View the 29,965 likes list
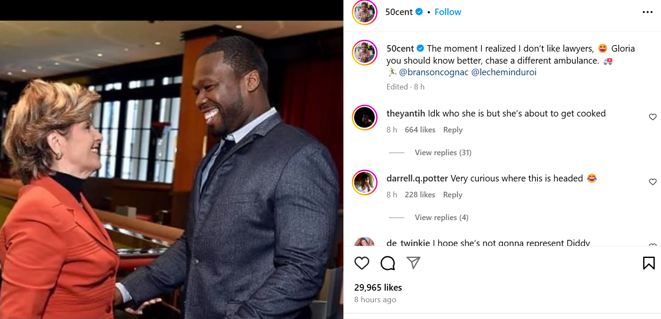Viewport: 661px width, 319px height. pos(378,287)
